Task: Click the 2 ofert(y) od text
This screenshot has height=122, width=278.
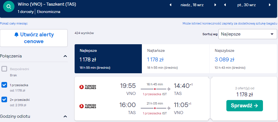Action: pos(245,88)
